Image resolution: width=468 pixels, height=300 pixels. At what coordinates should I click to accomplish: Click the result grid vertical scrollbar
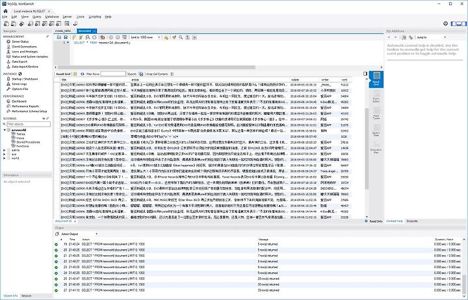[x=367, y=149]
